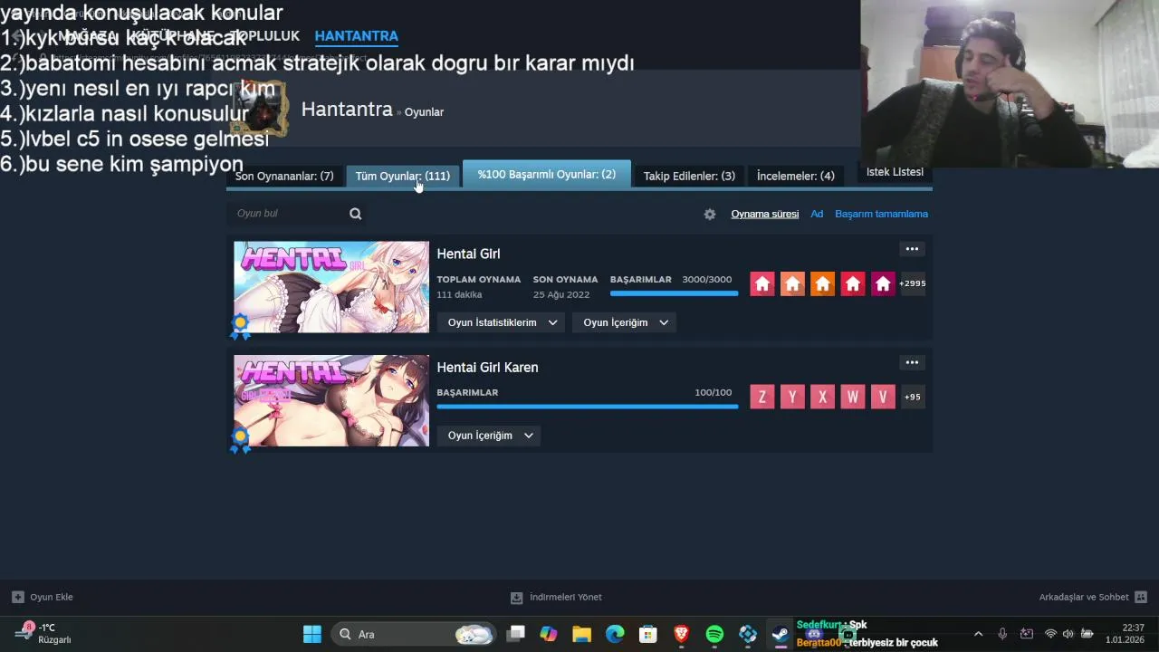Open the Hentai Girl game title link

click(468, 254)
